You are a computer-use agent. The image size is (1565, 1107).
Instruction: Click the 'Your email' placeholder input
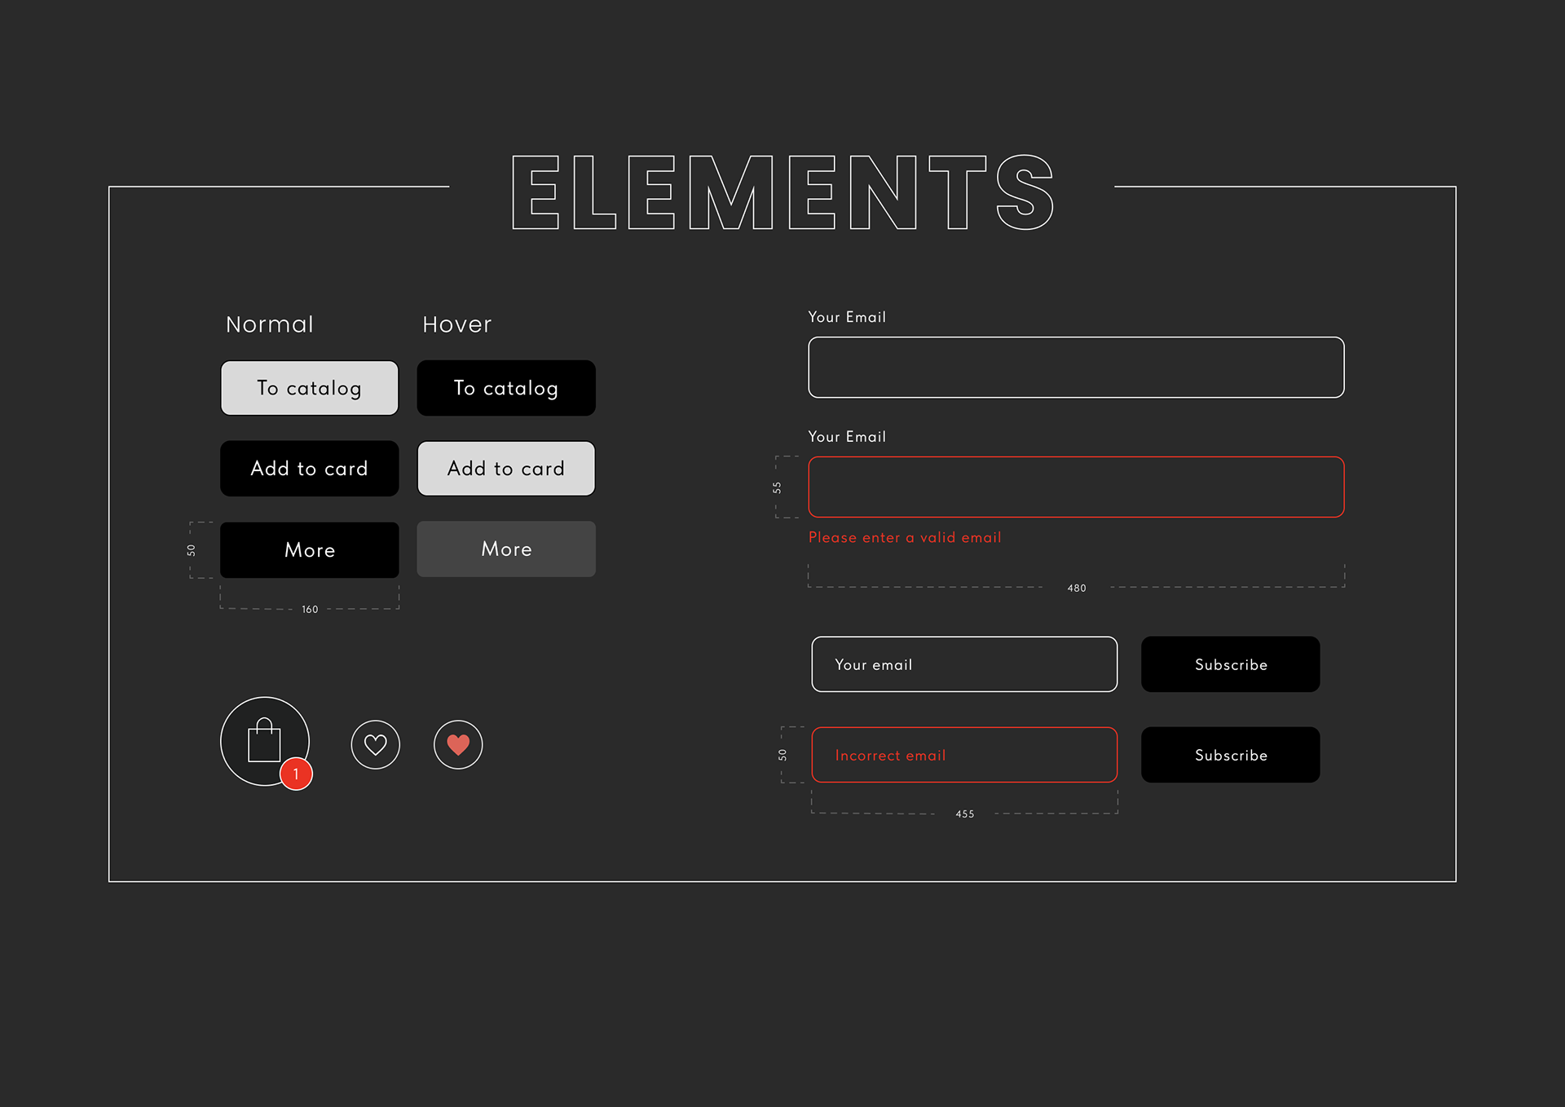point(964,664)
